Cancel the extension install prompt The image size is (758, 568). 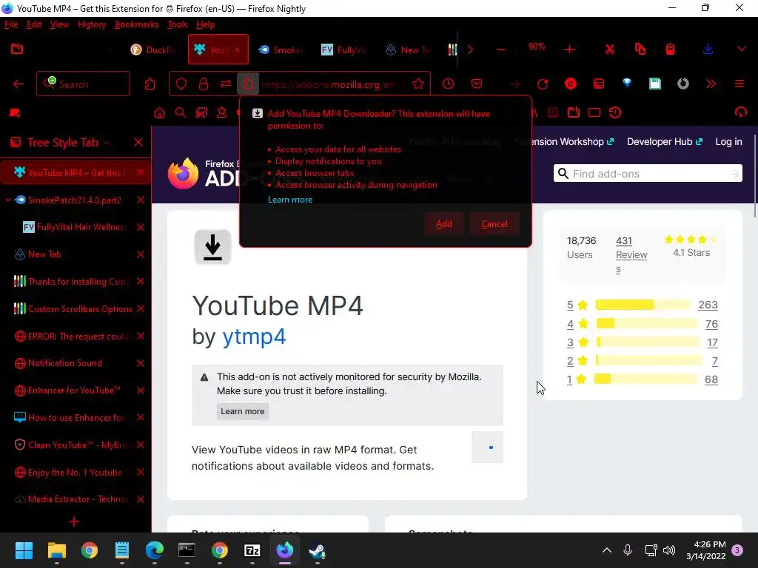tap(494, 224)
